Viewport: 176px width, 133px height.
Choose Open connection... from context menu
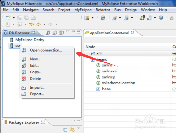coord(47,50)
